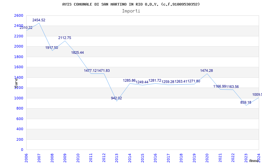Select the 1163.56 data label

click(233, 87)
